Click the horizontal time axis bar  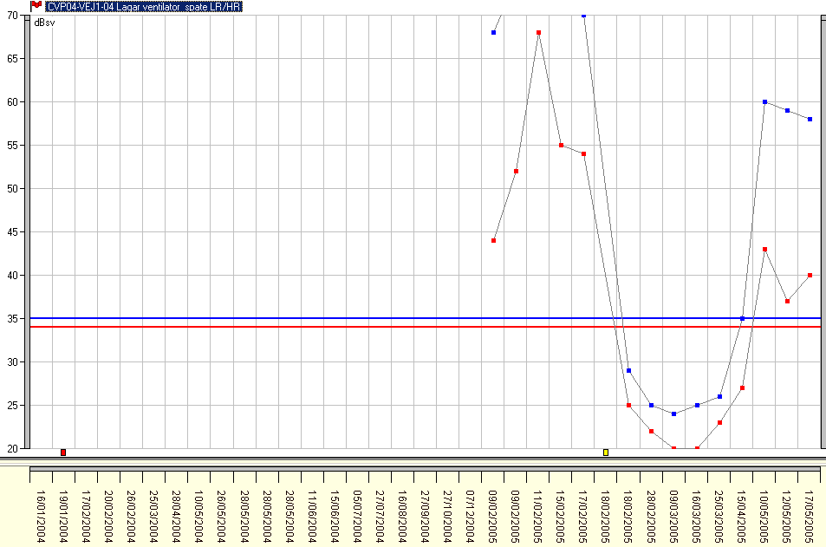pos(425,472)
